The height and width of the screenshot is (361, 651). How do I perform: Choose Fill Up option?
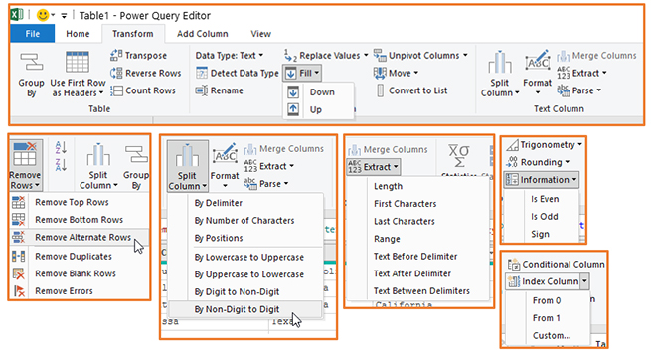coord(318,109)
